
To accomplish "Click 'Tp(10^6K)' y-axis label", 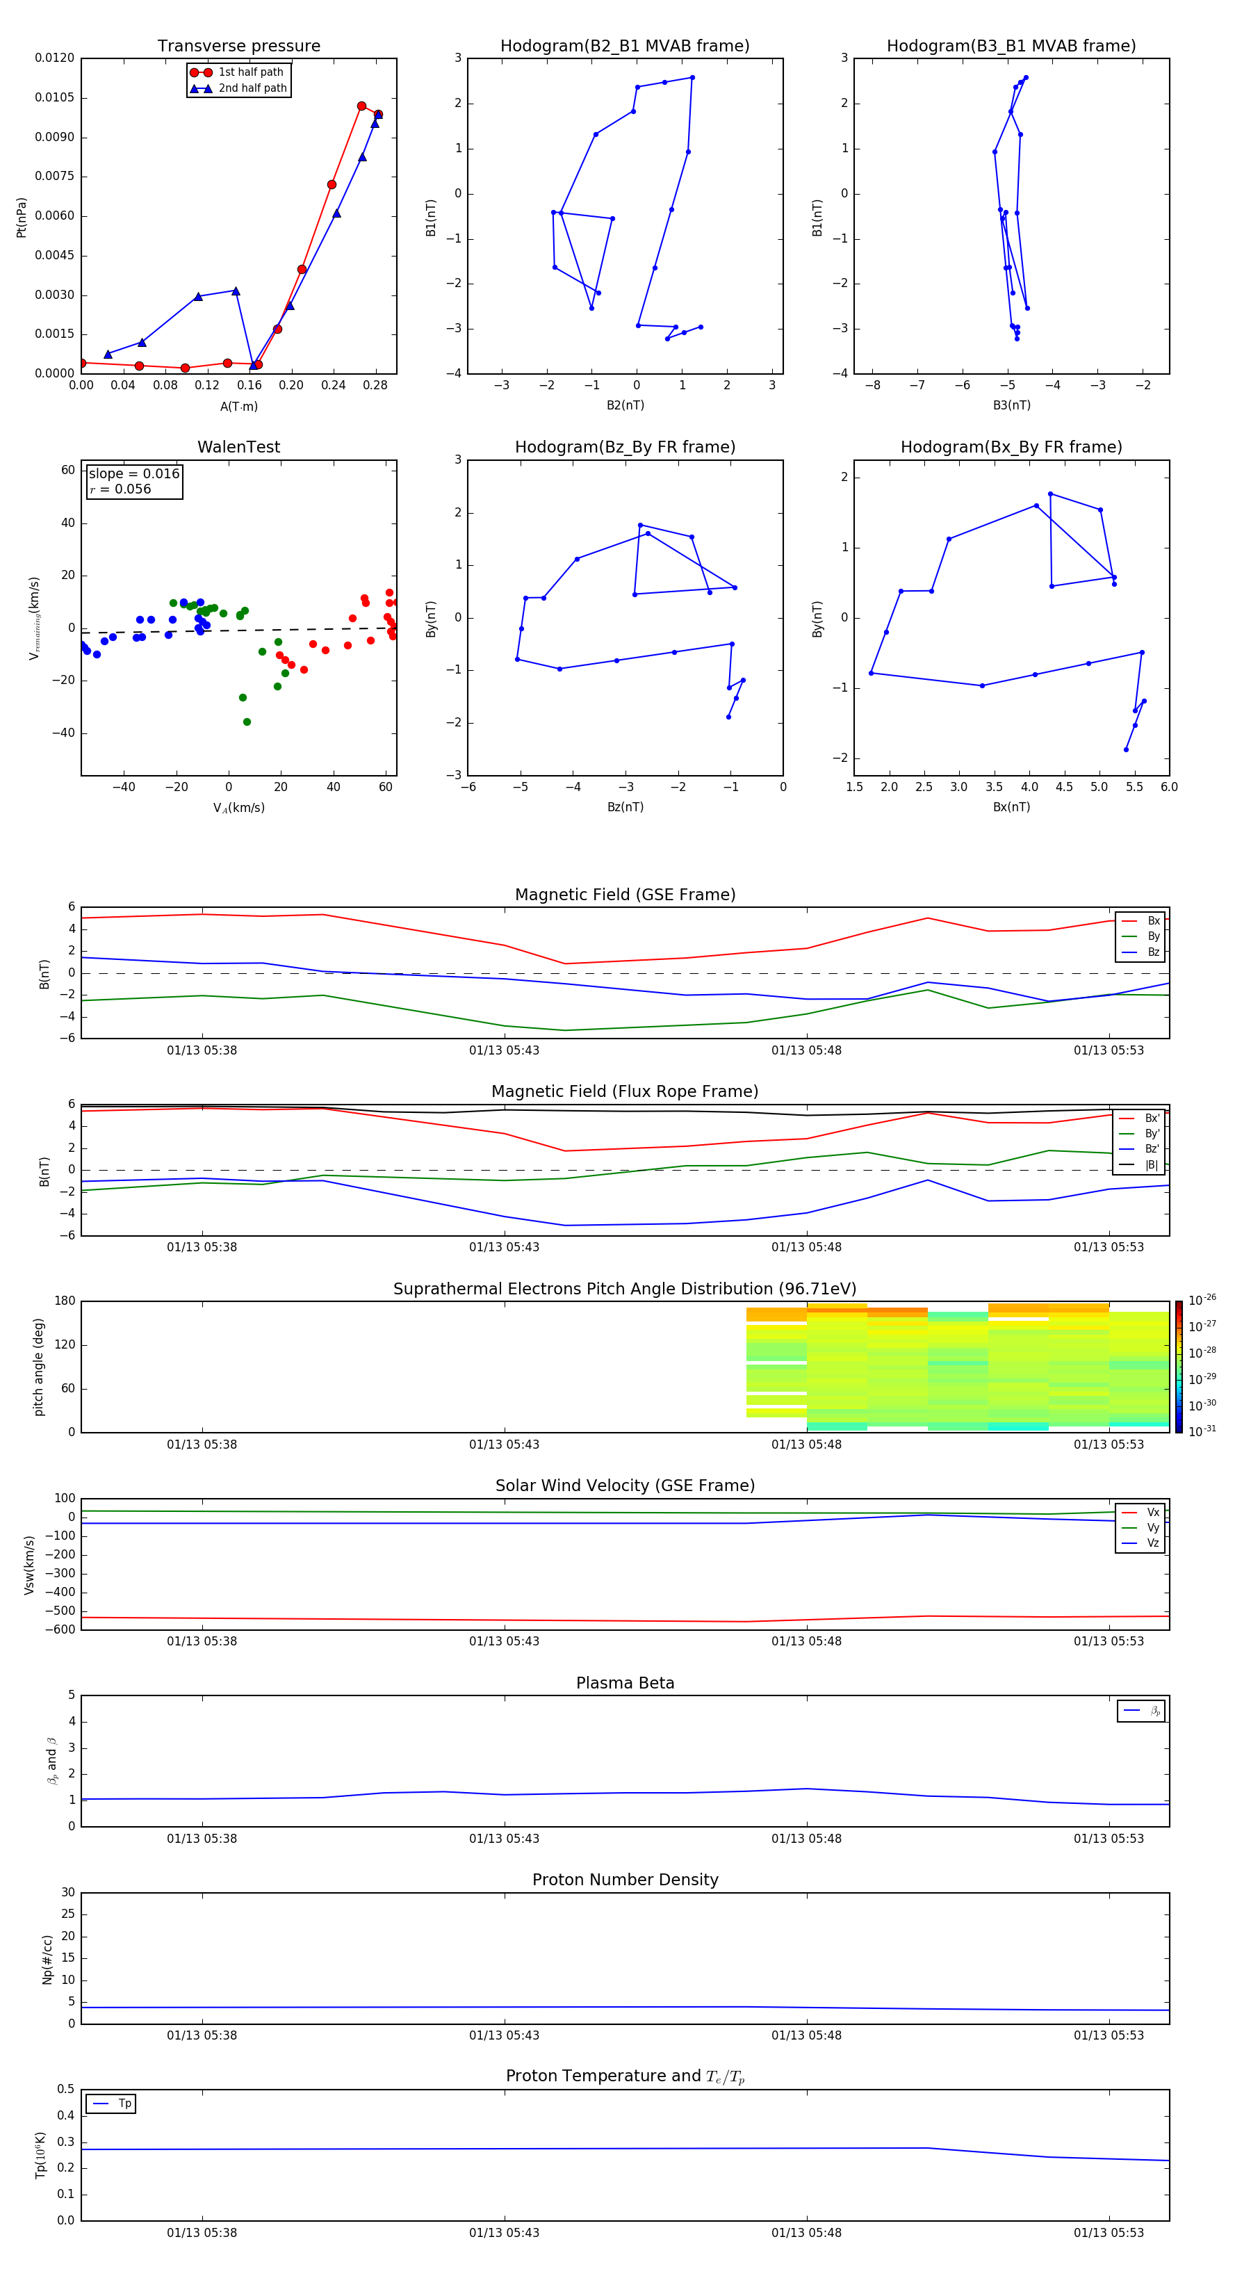I will coord(40,2155).
